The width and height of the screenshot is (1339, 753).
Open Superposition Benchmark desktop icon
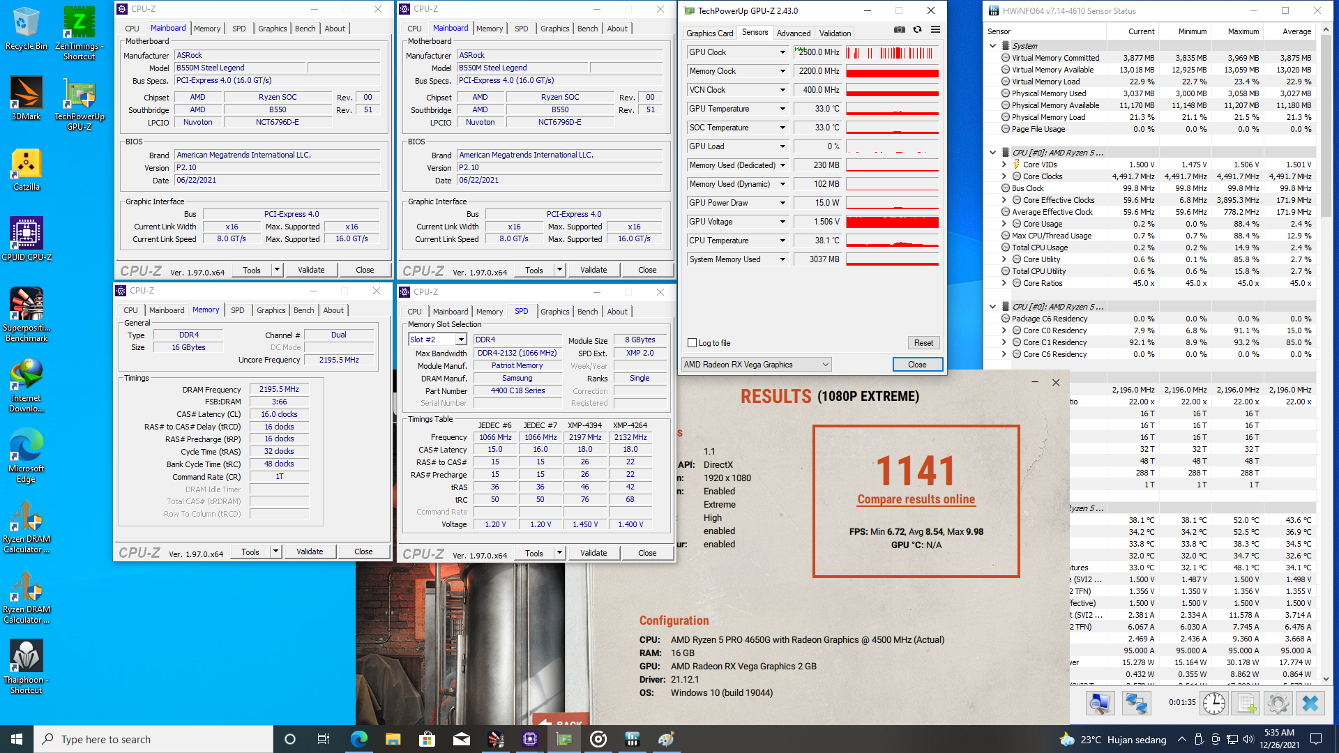coord(27,314)
